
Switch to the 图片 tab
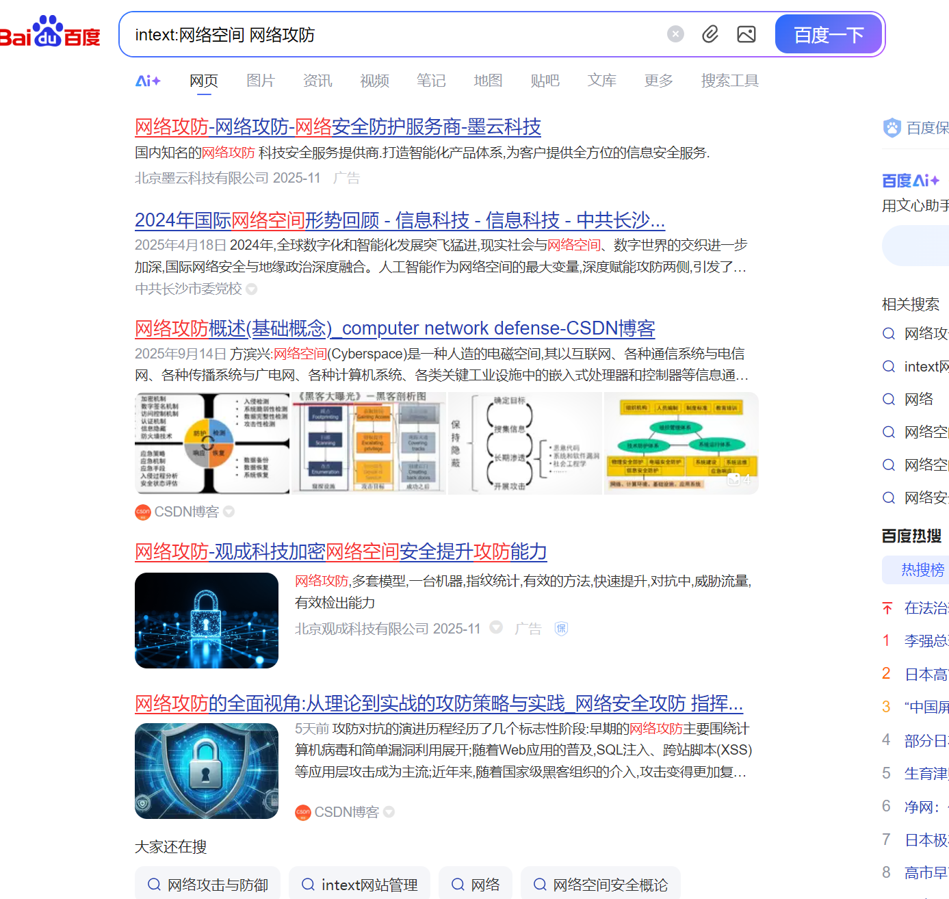pyautogui.click(x=261, y=80)
